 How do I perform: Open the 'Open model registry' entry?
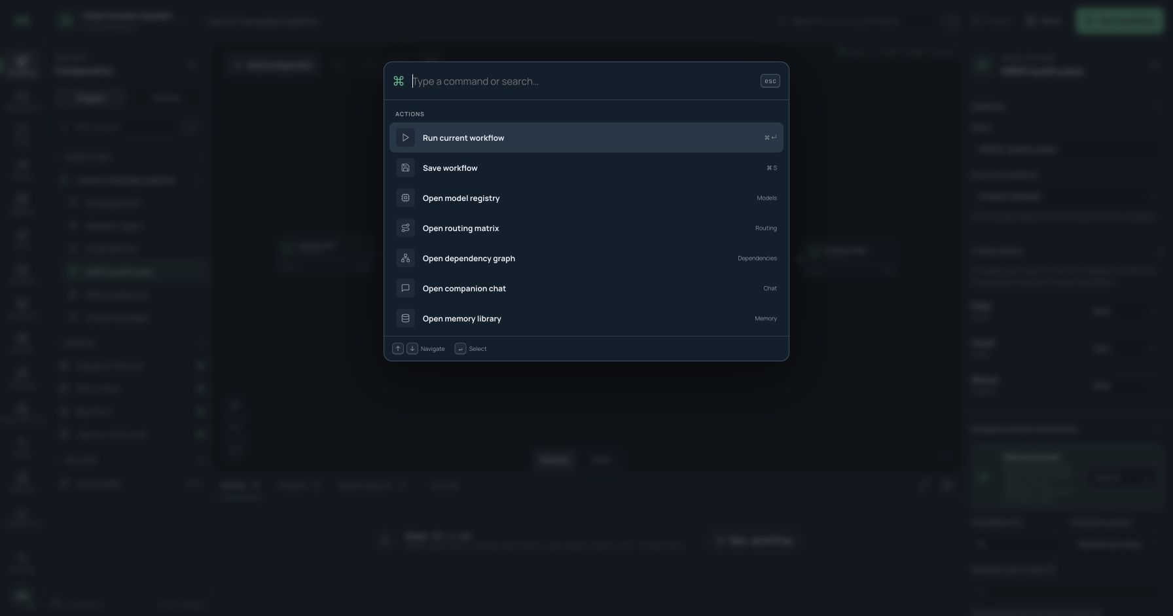[x=586, y=198]
